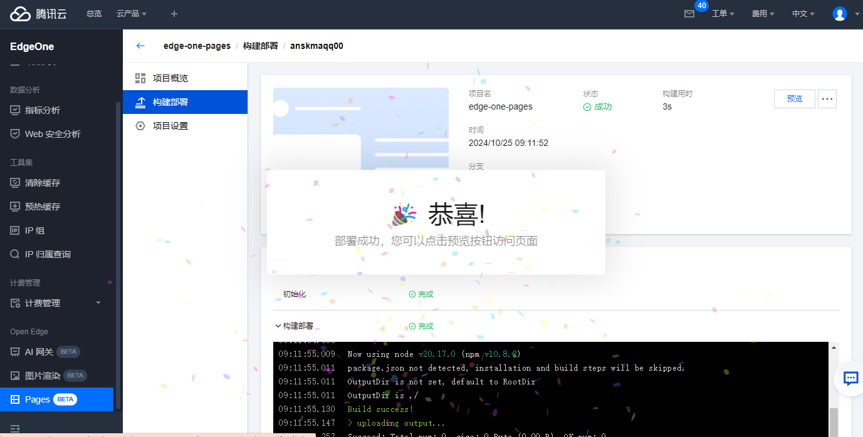Open the floating customer support chat icon
Screen dimensions: 863x437
point(850,378)
